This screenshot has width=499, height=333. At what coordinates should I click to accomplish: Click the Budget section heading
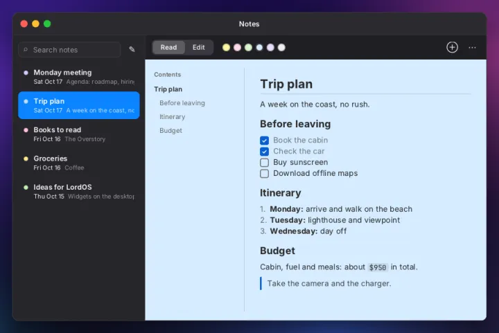coord(277,251)
